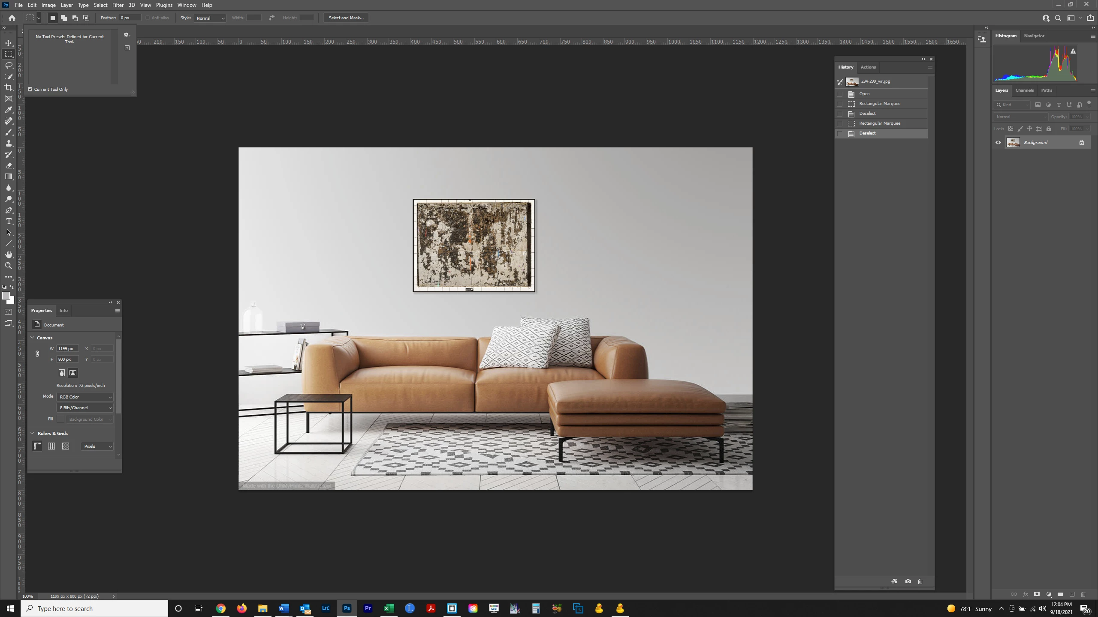Screen dimensions: 1098x617
Task: Hide the Background layer visibility eye
Action: pyautogui.click(x=998, y=143)
